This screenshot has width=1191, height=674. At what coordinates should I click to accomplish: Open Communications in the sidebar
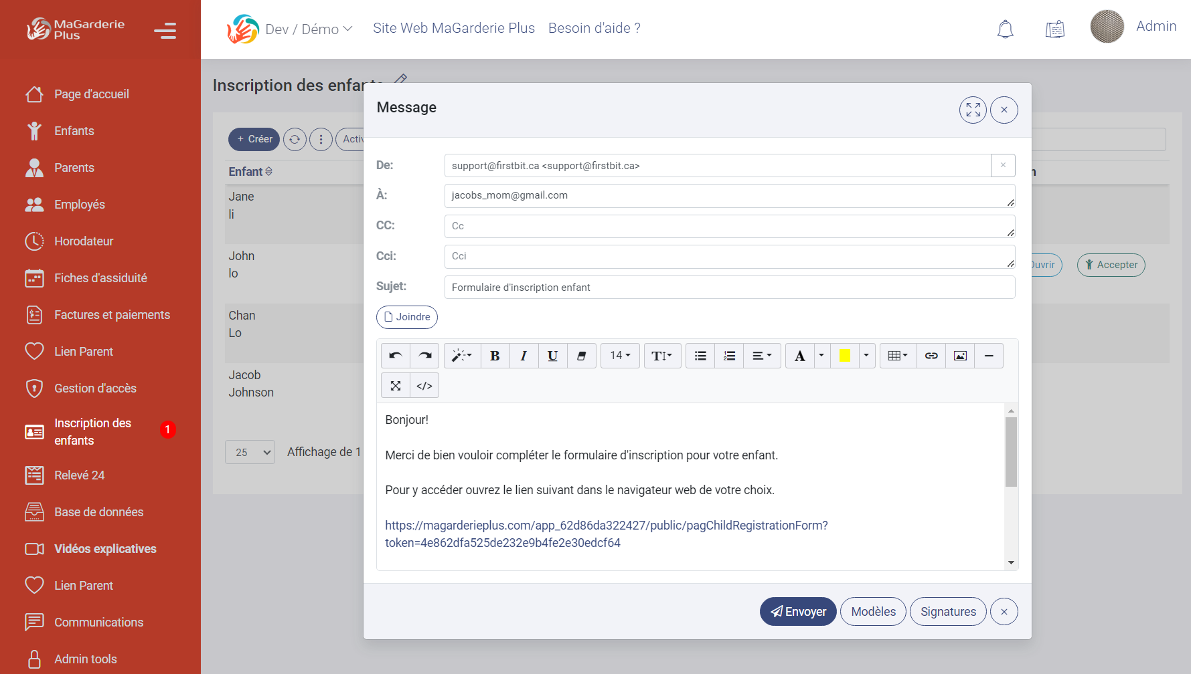click(x=98, y=623)
